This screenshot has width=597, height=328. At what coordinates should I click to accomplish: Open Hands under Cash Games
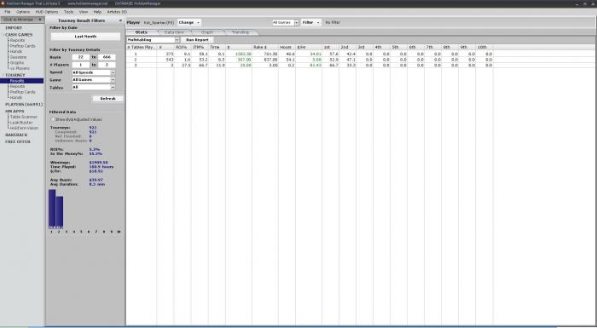[x=16, y=51]
